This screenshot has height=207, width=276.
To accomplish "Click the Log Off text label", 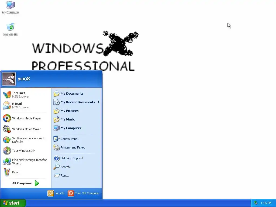I will (60, 193).
